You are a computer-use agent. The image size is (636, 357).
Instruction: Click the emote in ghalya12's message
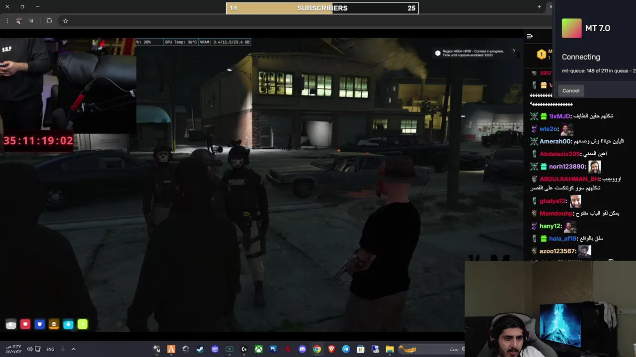tap(575, 201)
